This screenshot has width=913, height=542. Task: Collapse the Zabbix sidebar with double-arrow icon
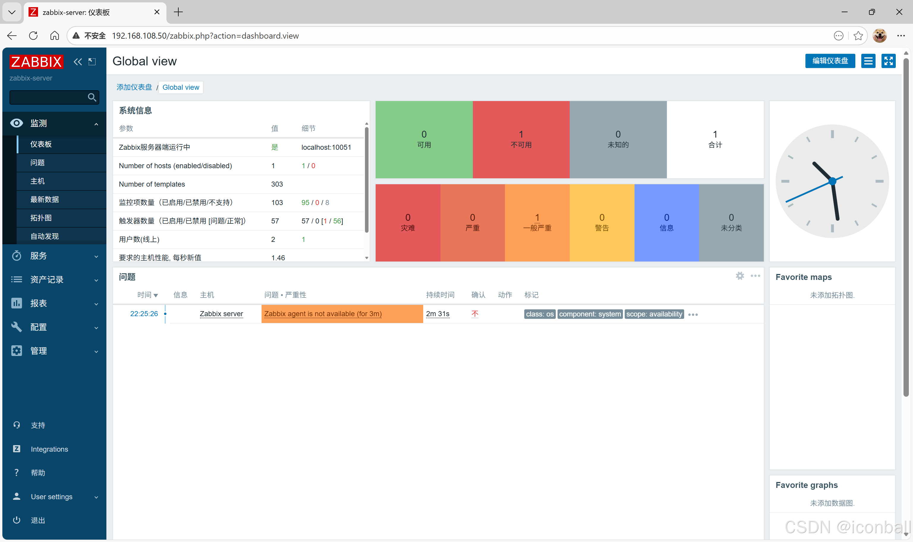click(x=78, y=62)
